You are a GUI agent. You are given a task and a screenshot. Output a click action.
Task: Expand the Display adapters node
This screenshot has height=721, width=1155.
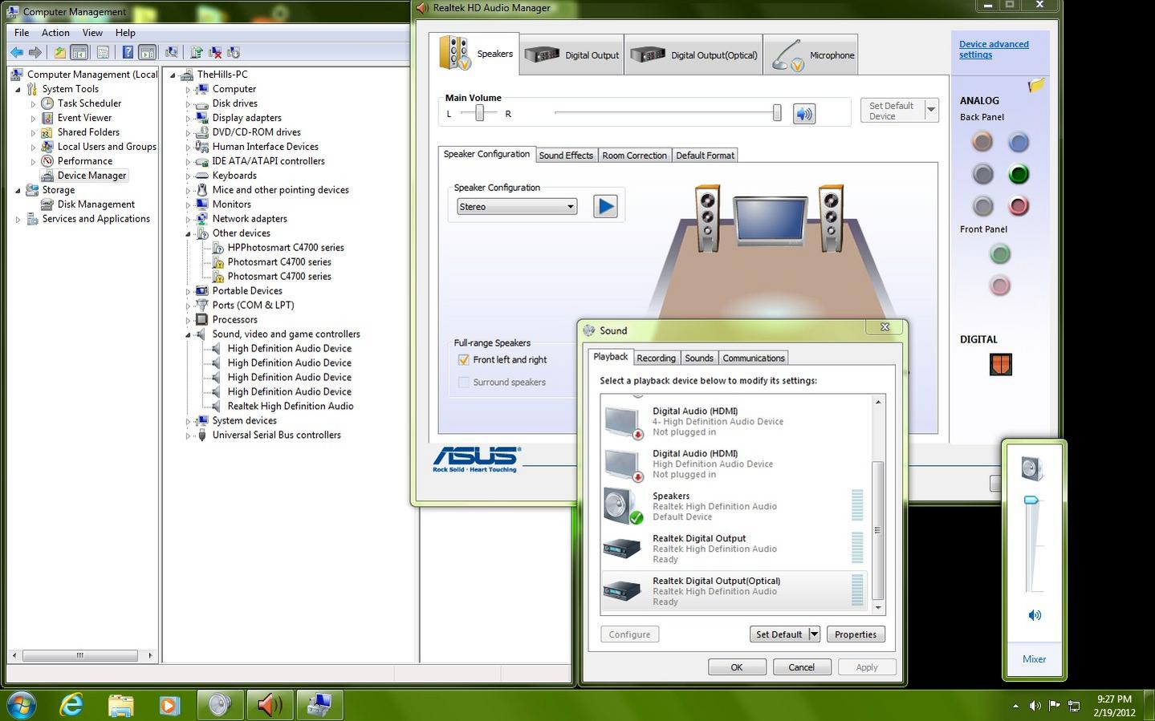pyautogui.click(x=189, y=118)
